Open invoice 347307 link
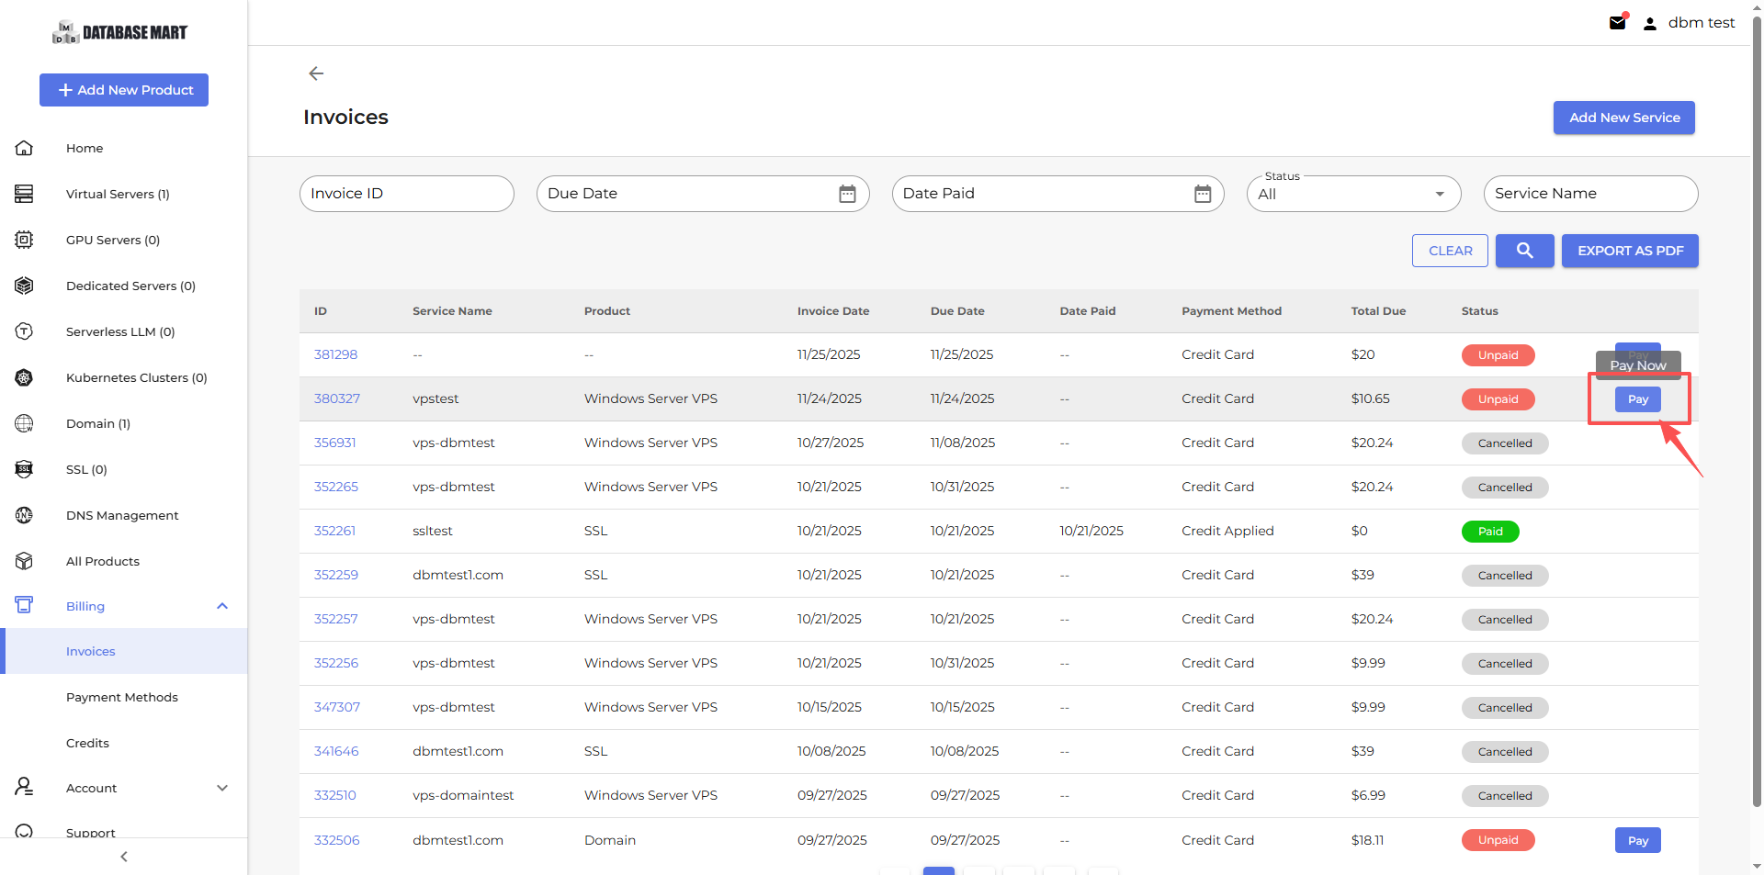Screen dimensions: 1764x875 pos(337,707)
